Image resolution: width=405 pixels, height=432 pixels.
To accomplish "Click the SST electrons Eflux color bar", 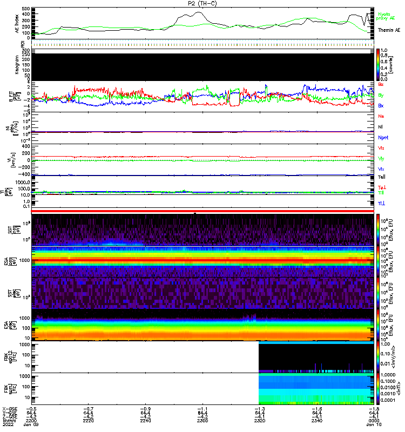I will point(378,293).
